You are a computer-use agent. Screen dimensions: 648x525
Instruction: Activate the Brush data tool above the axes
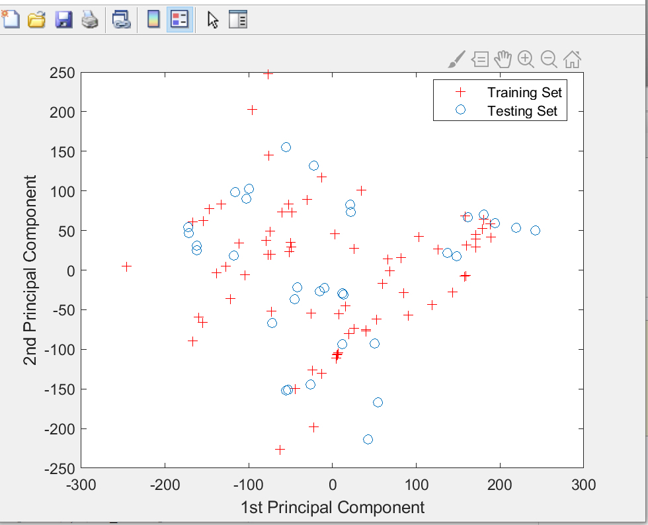457,59
